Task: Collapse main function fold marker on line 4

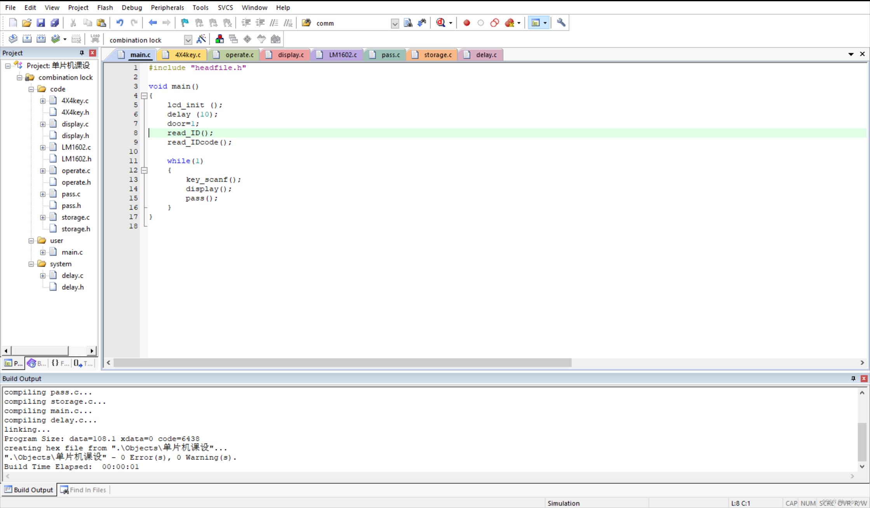Action: pyautogui.click(x=144, y=96)
